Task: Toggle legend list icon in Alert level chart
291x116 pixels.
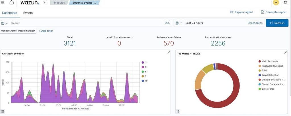Action: click(3, 111)
